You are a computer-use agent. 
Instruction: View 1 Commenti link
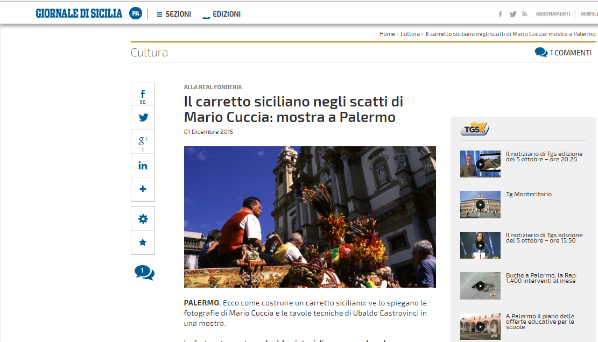pos(564,53)
